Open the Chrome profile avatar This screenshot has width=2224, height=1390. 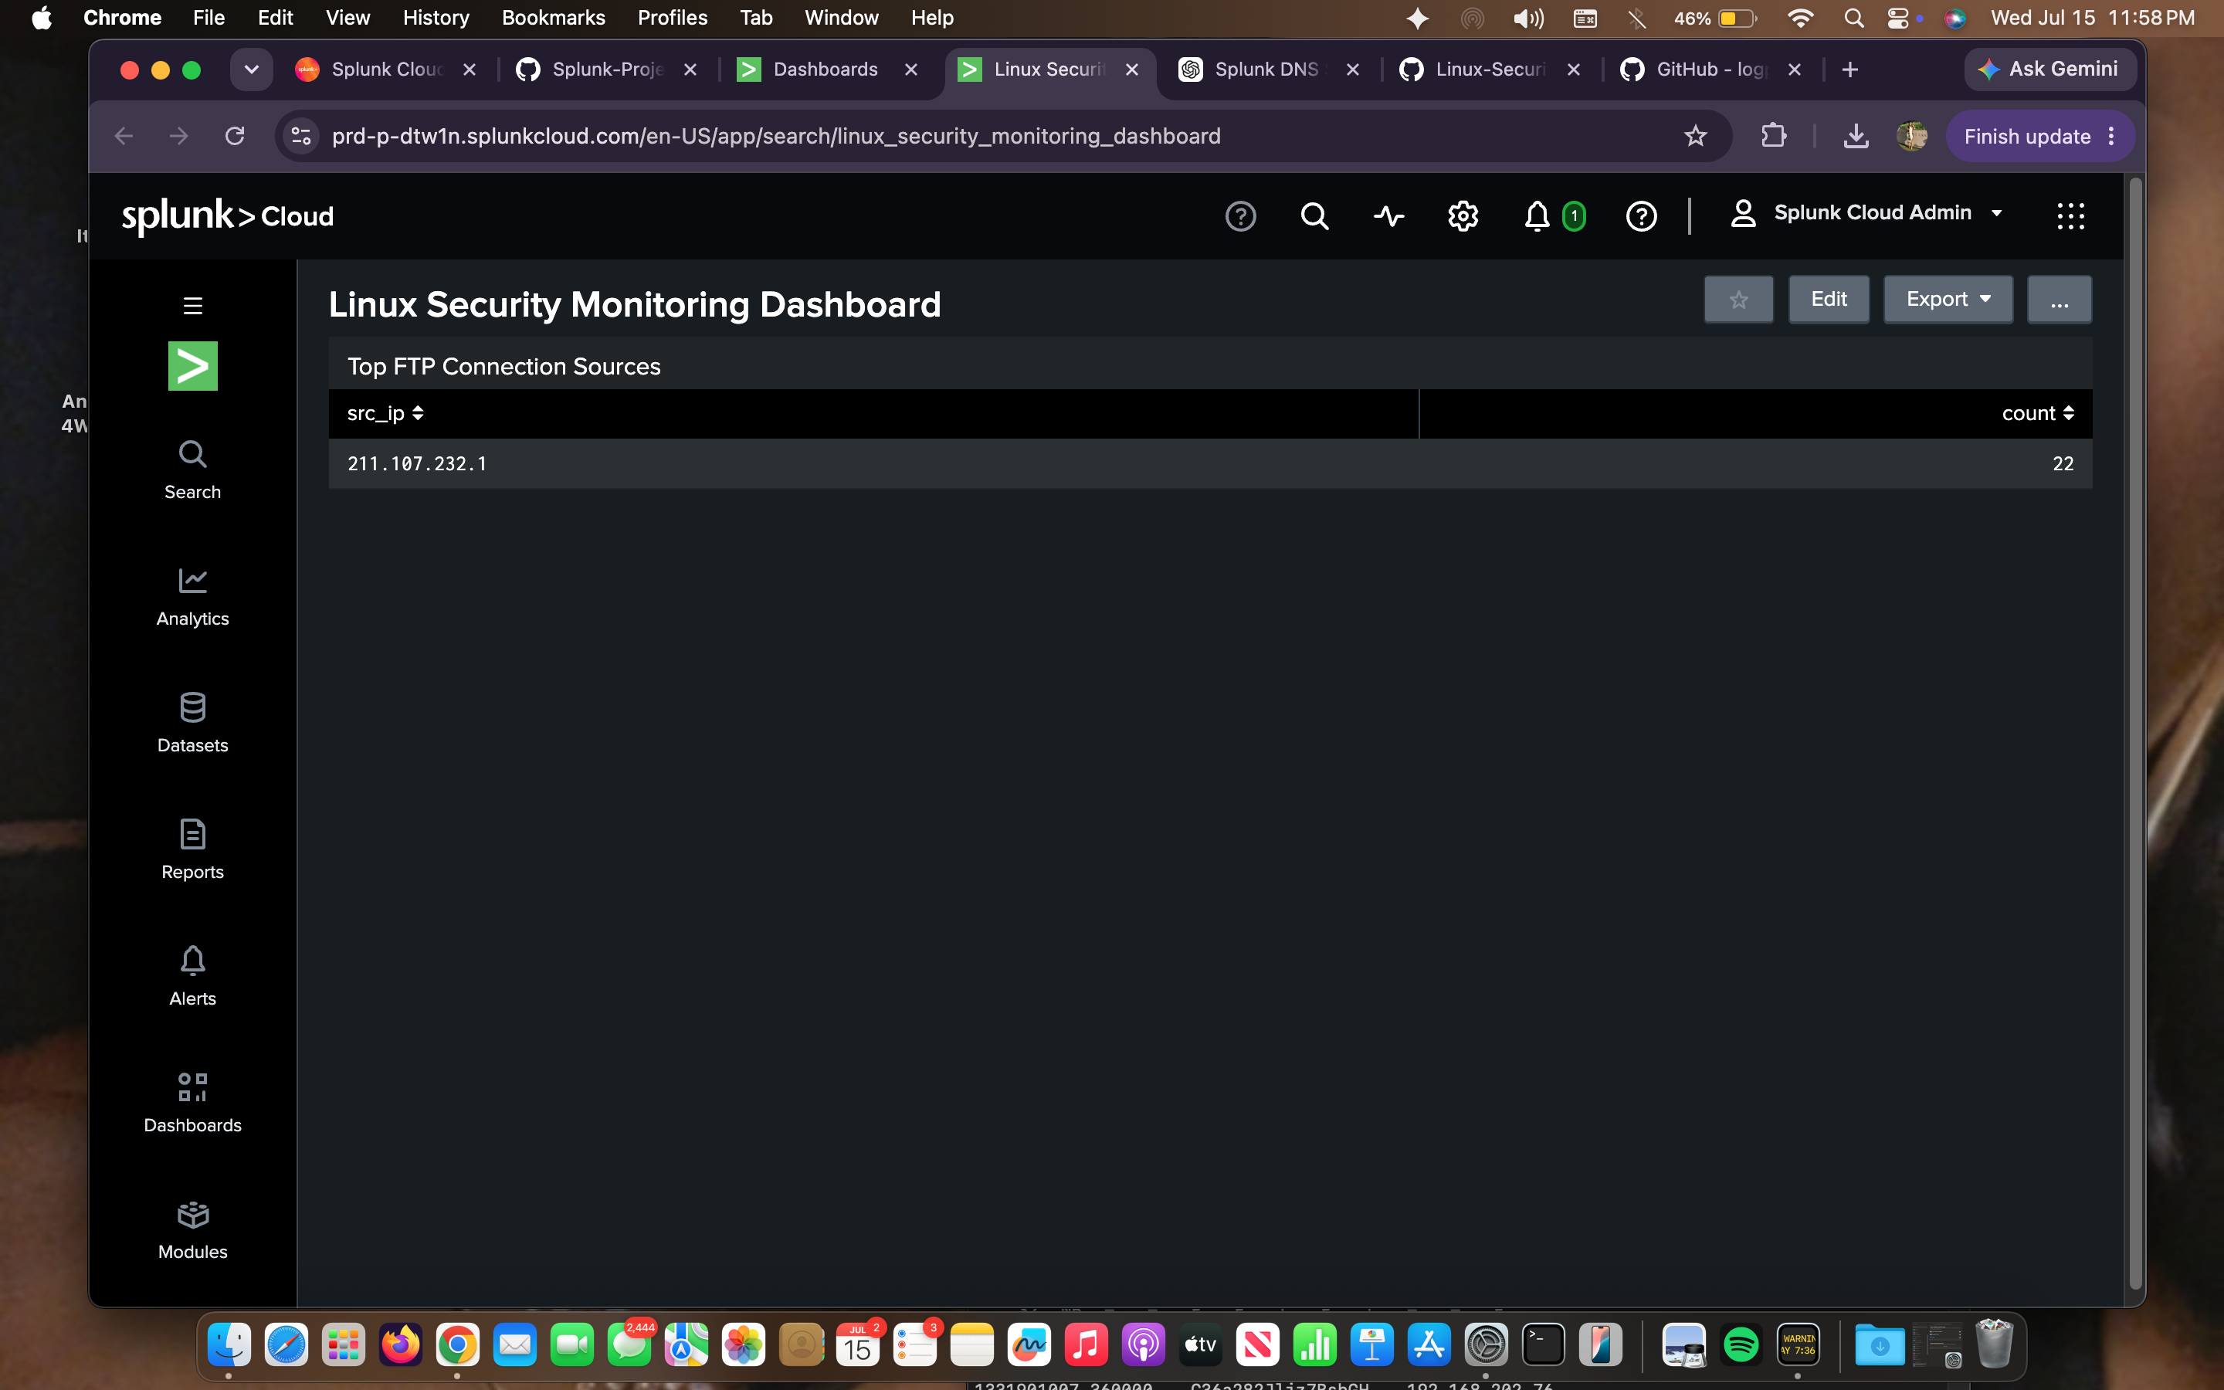pos(1911,136)
